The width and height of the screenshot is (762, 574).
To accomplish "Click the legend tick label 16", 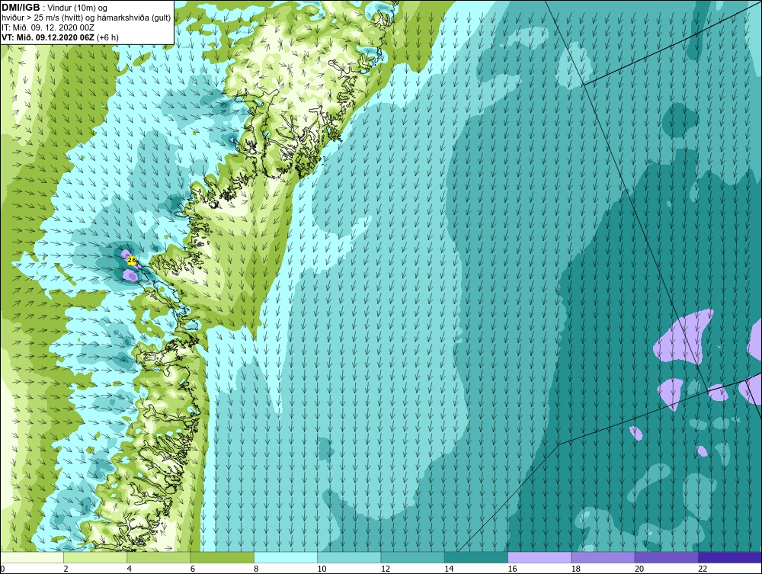I will click(x=512, y=569).
